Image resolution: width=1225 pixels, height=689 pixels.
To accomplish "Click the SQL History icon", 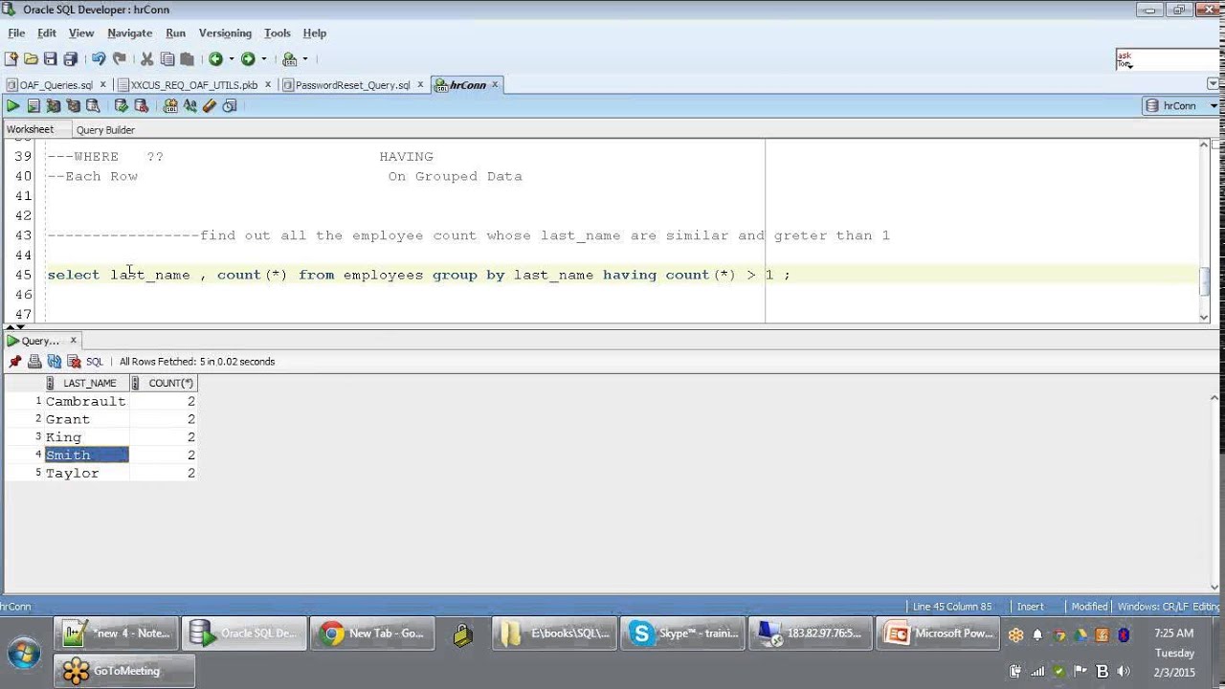I will (230, 106).
